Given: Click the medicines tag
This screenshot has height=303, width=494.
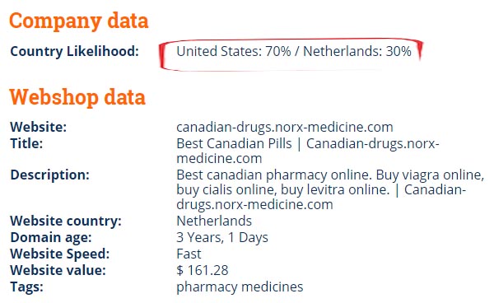Looking at the screenshot, I should click(273, 287).
